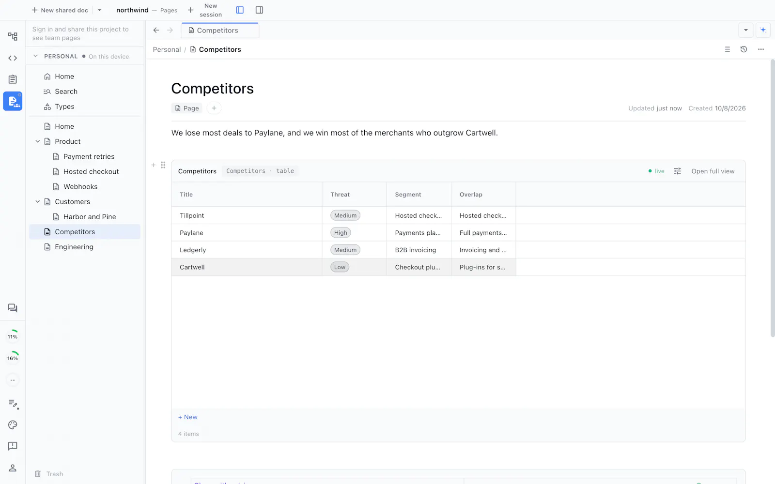Open page history clock icon
The image size is (775, 484).
coord(744,49)
